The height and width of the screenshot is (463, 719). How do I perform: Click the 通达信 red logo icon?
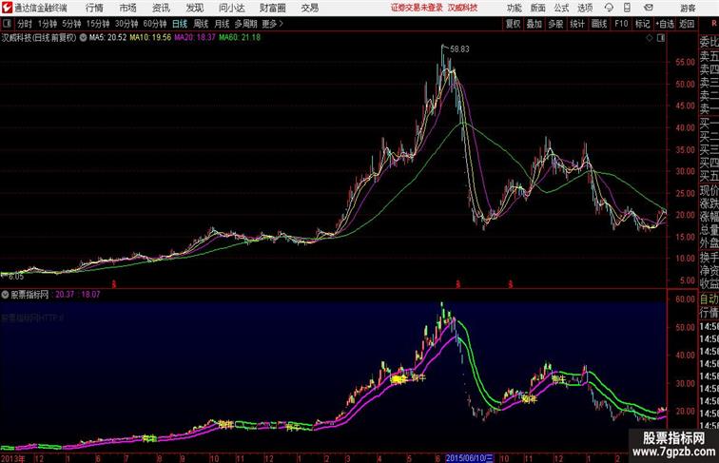point(7,8)
